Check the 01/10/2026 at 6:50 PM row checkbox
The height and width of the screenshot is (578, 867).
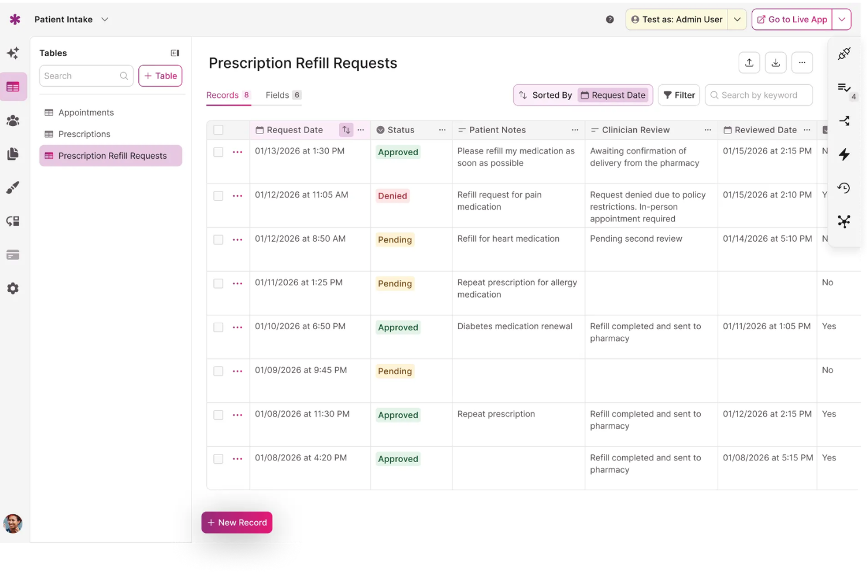(x=219, y=327)
